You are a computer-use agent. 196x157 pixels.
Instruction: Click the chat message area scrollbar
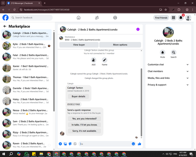tap(141, 102)
